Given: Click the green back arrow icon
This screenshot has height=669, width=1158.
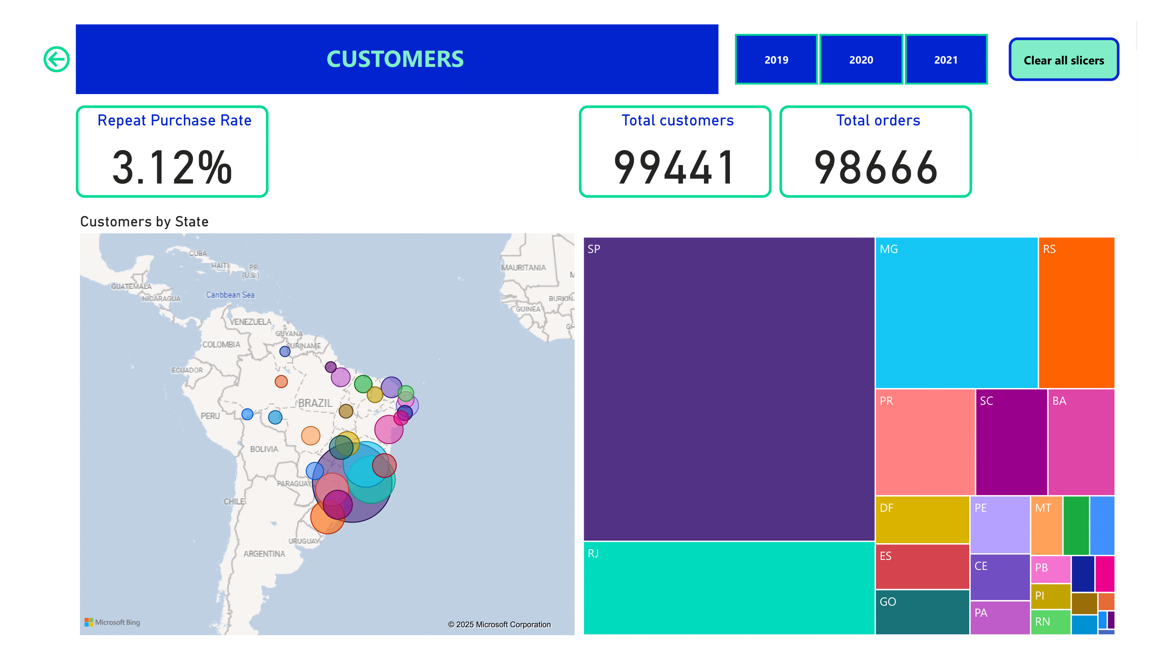Looking at the screenshot, I should (56, 59).
